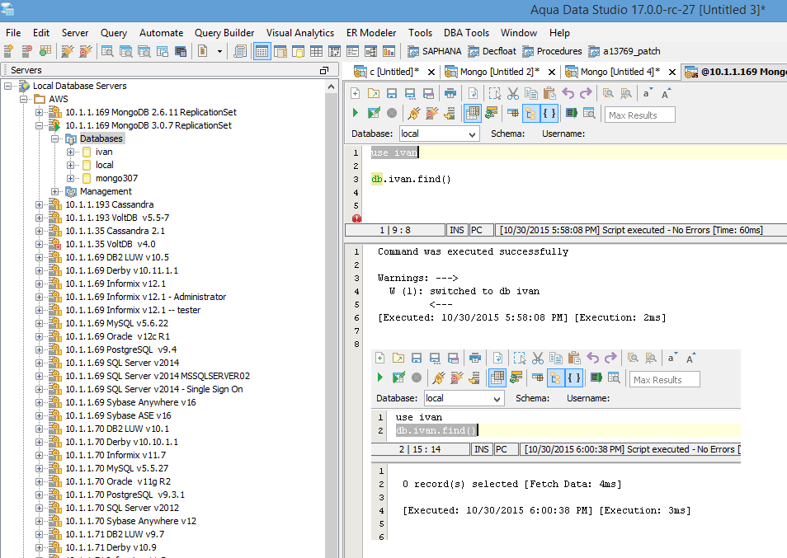Click the 'db.ivan.find()' line in the editor
The image size is (787, 558).
click(x=411, y=179)
